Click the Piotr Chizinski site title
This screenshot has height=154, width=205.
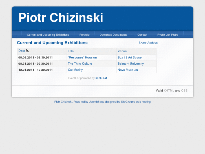[x=61, y=18]
